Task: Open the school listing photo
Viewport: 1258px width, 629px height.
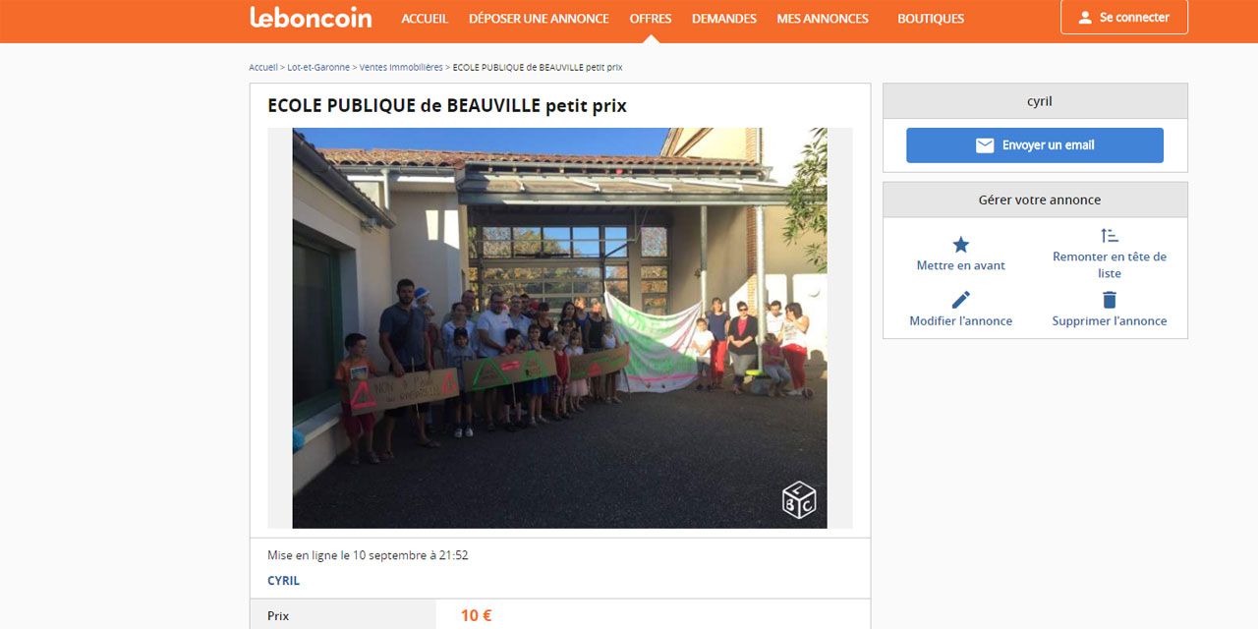Action: click(x=559, y=328)
